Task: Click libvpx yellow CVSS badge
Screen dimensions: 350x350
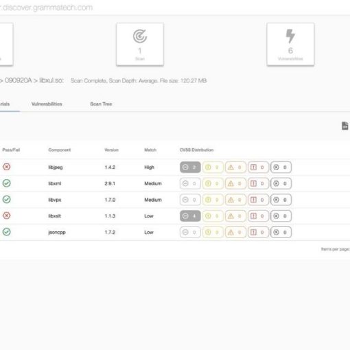Action: 213,200
